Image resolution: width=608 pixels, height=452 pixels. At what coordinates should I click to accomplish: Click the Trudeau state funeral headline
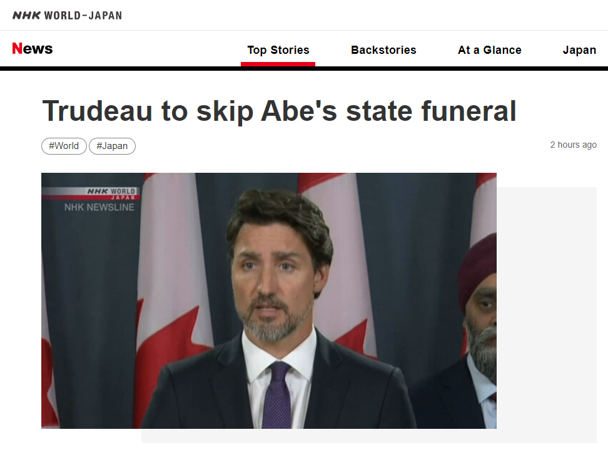point(279,111)
